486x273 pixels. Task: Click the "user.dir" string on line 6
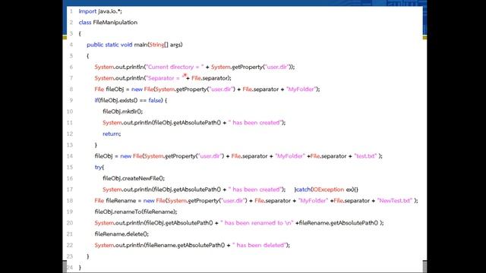pyautogui.click(x=276, y=67)
